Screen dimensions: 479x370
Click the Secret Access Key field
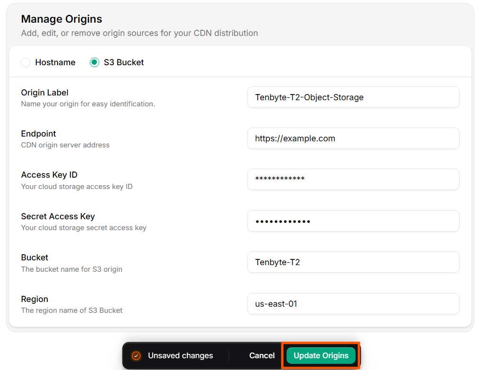click(x=353, y=221)
